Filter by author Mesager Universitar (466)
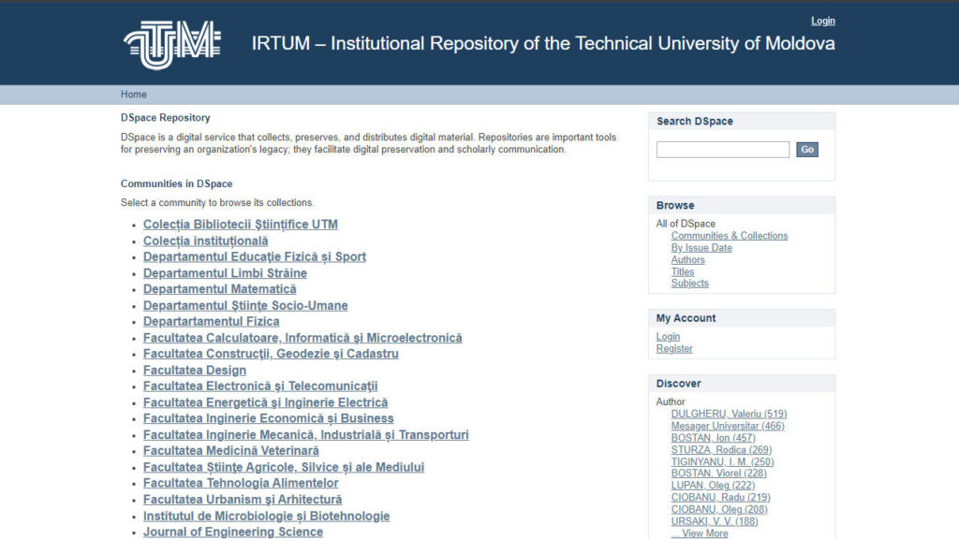The width and height of the screenshot is (959, 539). [727, 426]
